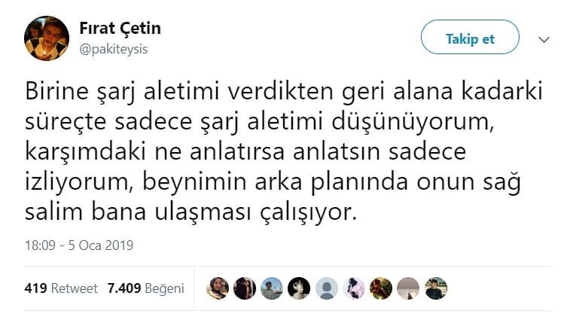The width and height of the screenshot is (570, 320).
Task: Click the eighth liker avatar with beige photo
Action: pyautogui.click(x=408, y=288)
